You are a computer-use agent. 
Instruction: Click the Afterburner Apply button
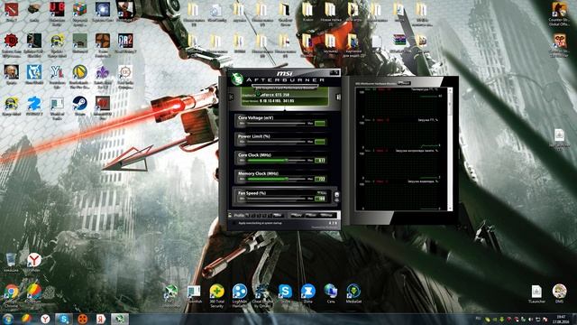[x=297, y=215]
